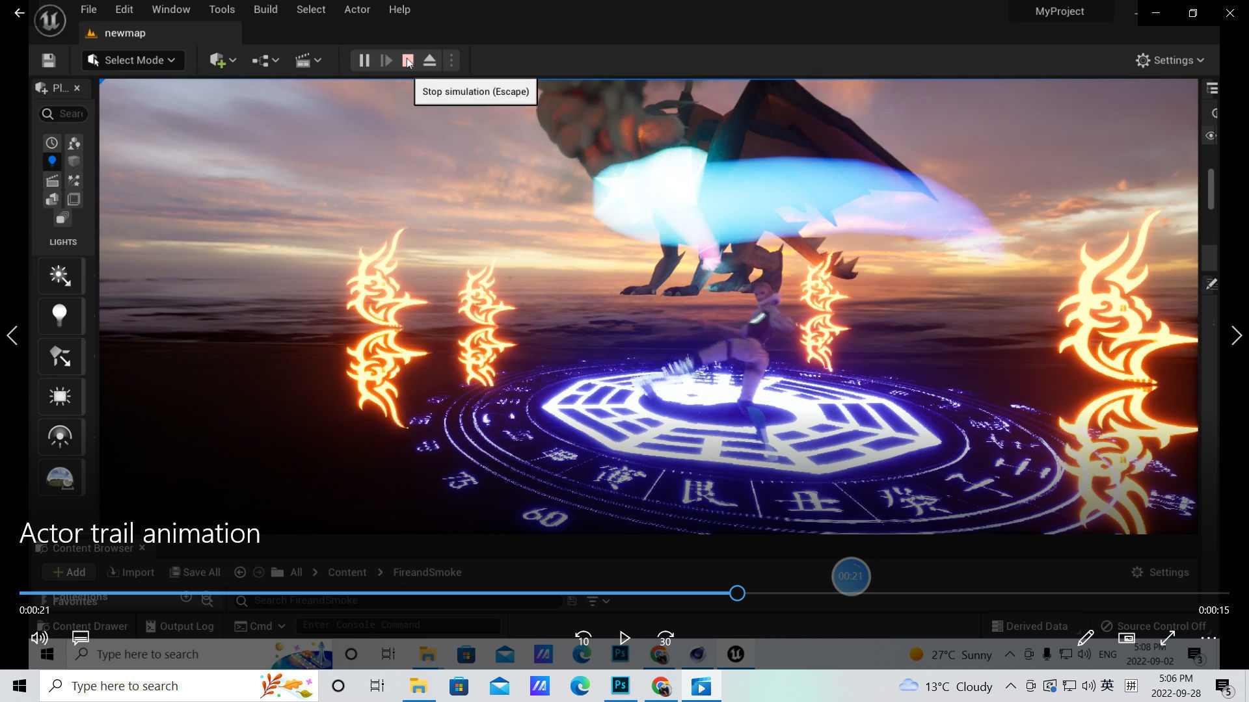The image size is (1249, 702).
Task: Click the FireandSmoke breadcrumb folder
Action: (x=427, y=572)
